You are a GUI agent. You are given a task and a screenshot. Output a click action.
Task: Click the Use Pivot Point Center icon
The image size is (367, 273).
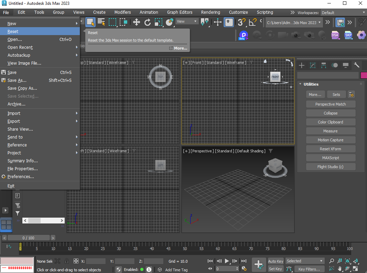205,22
